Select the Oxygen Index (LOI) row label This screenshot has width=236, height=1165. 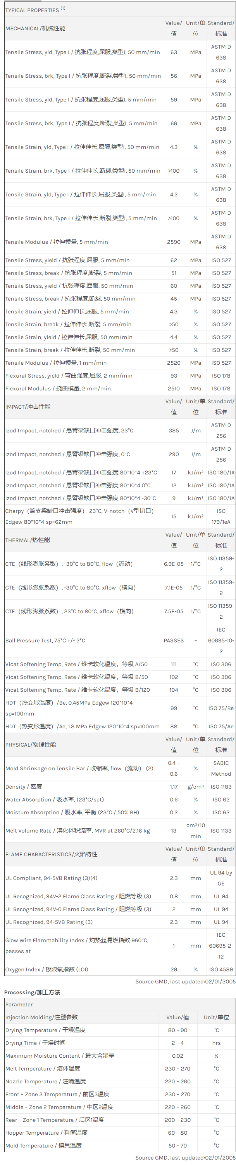coord(47,969)
